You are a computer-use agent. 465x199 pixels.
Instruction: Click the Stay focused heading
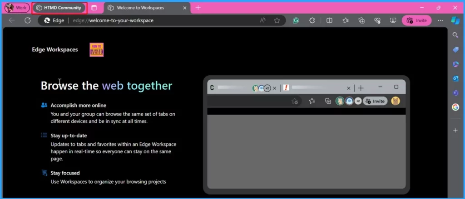[65, 173]
